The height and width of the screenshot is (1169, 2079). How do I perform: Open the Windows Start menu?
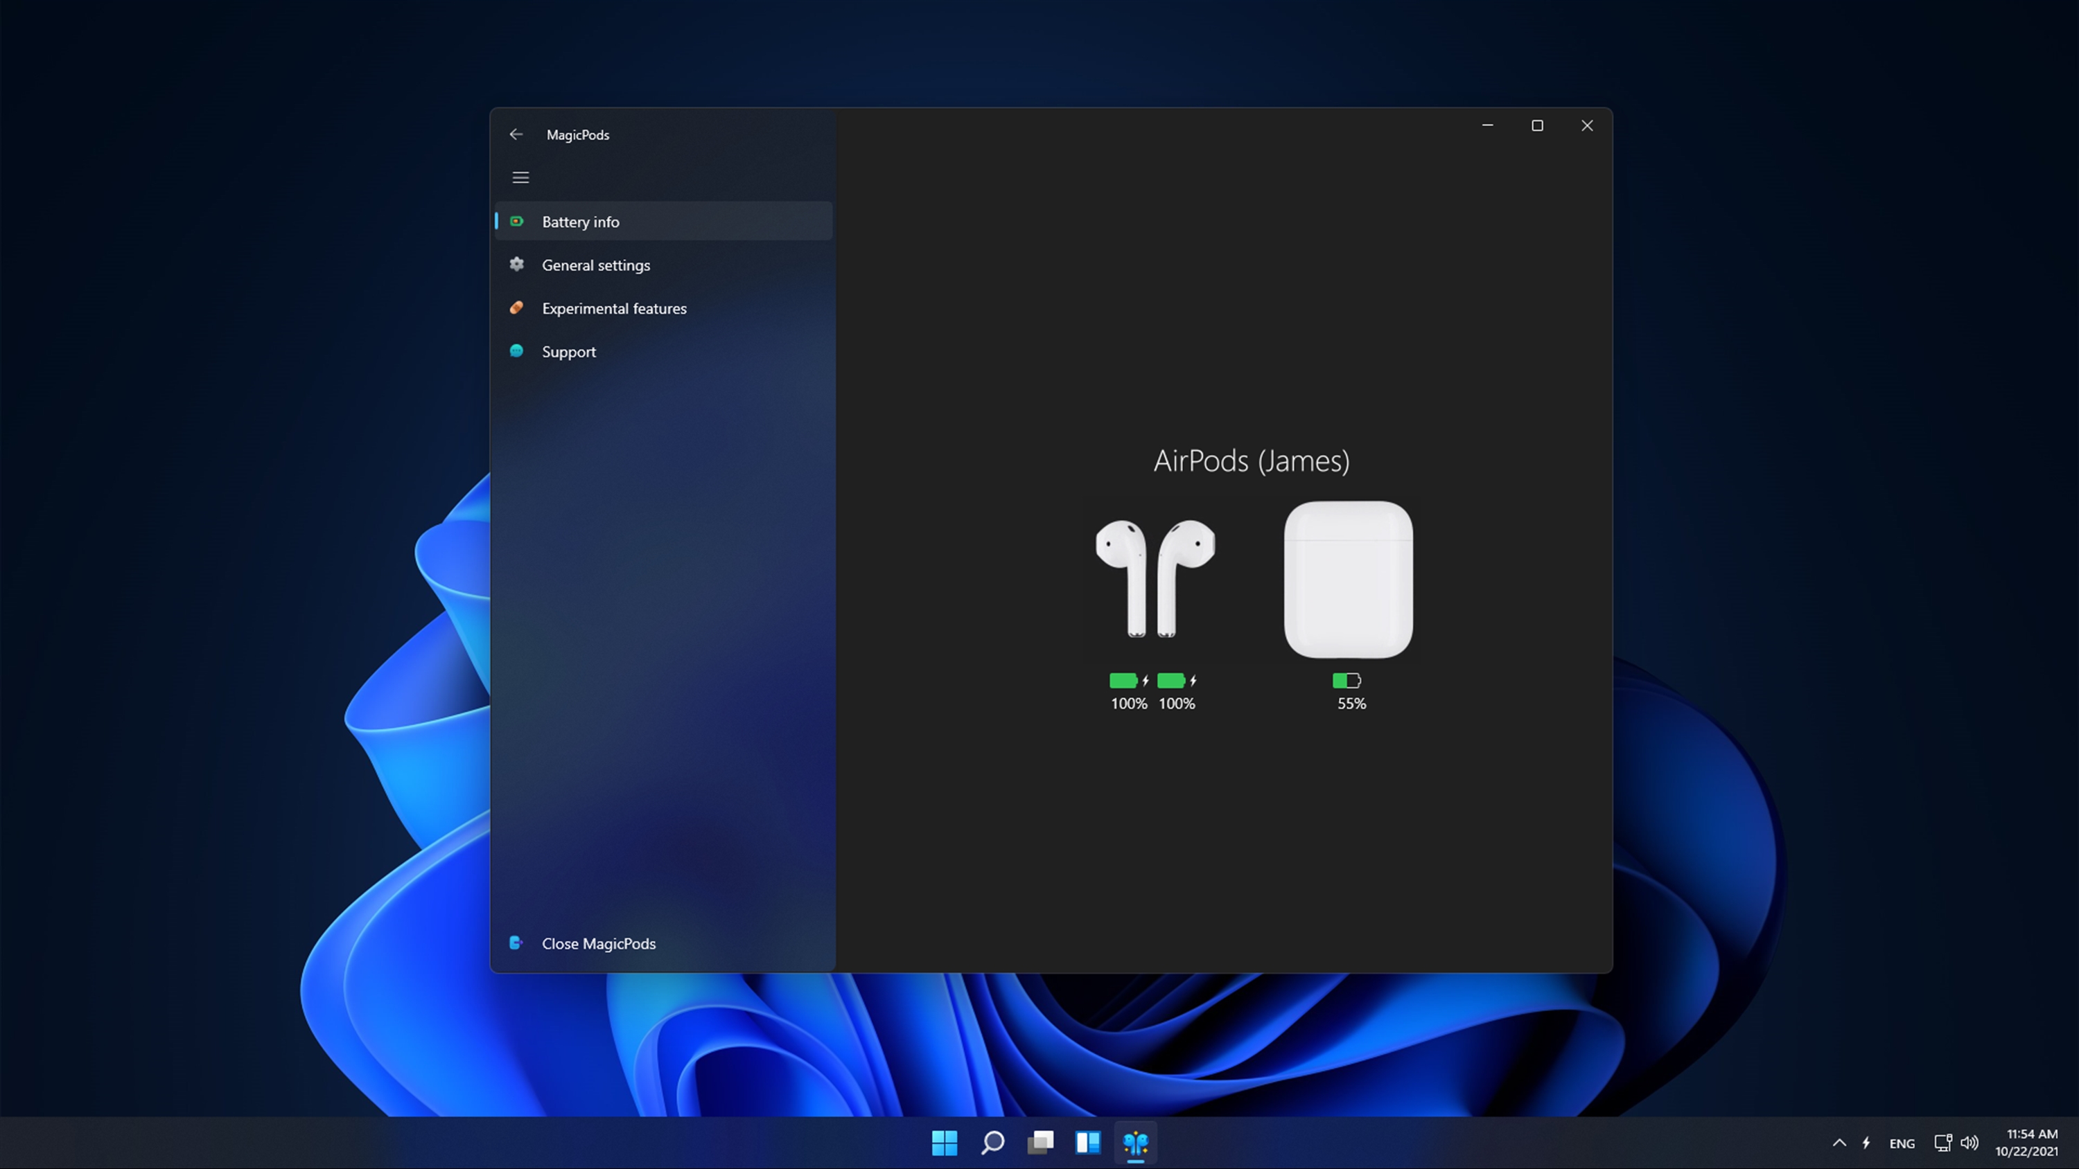pos(945,1143)
